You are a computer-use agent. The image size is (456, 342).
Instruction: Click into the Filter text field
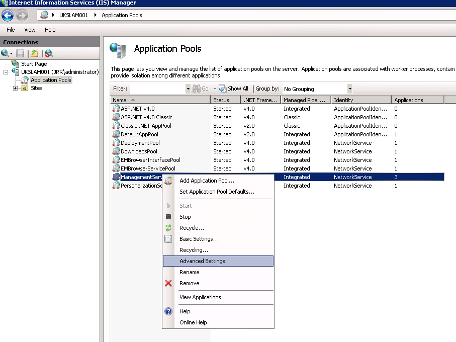[x=158, y=89]
